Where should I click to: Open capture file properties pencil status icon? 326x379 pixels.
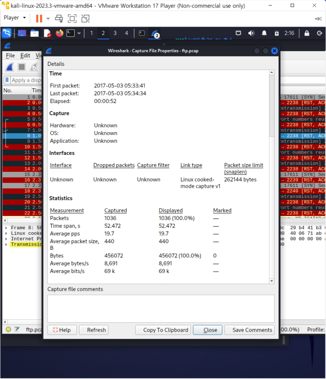[17, 329]
